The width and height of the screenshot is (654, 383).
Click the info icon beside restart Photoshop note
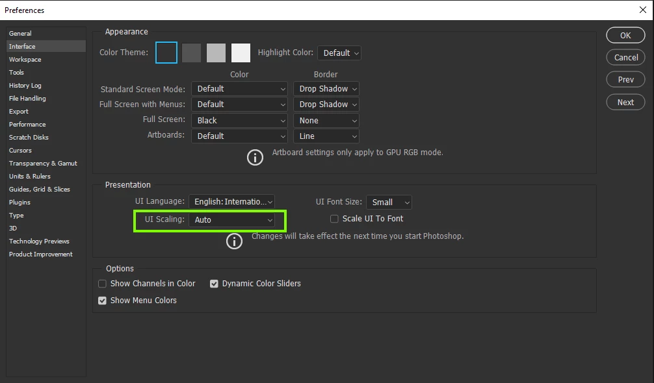(x=234, y=241)
